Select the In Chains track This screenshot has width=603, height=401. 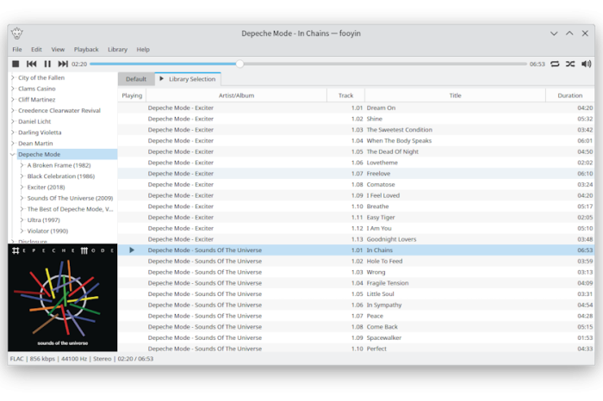tap(356, 250)
